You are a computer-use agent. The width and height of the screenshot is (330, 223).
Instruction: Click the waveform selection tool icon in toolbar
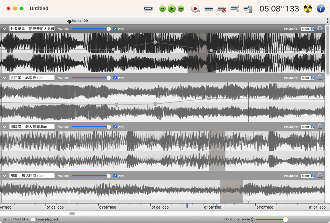click(x=148, y=9)
